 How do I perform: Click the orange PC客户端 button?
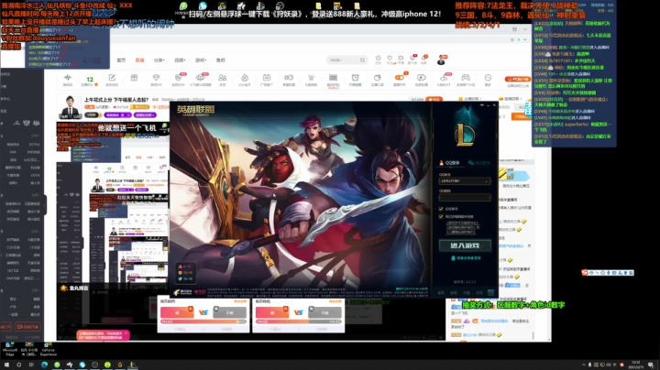tap(517, 79)
